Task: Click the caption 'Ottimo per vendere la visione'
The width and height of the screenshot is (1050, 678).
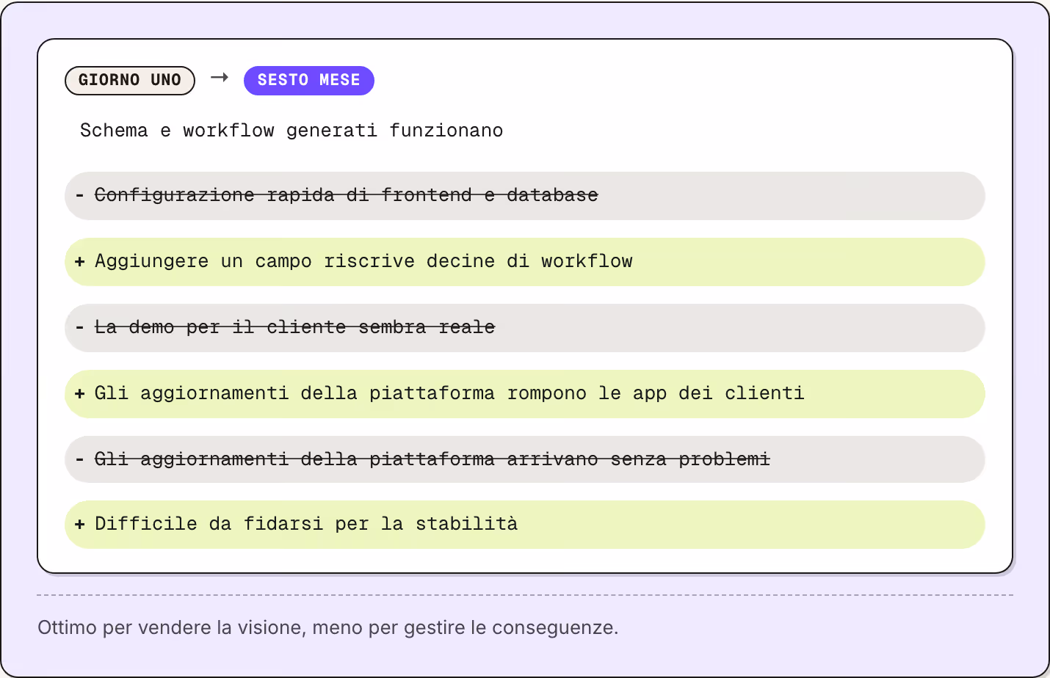Action: (x=170, y=628)
